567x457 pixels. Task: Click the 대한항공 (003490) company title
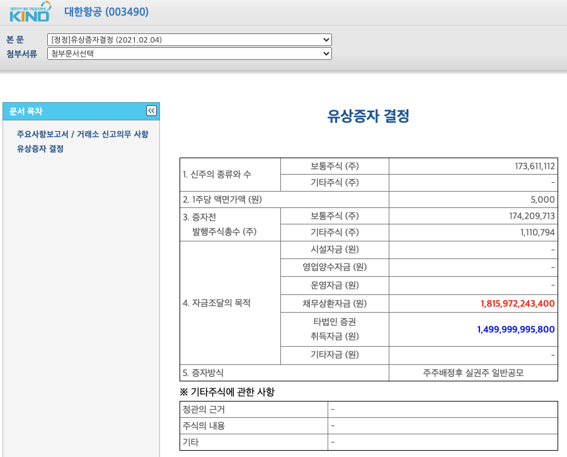tap(106, 11)
